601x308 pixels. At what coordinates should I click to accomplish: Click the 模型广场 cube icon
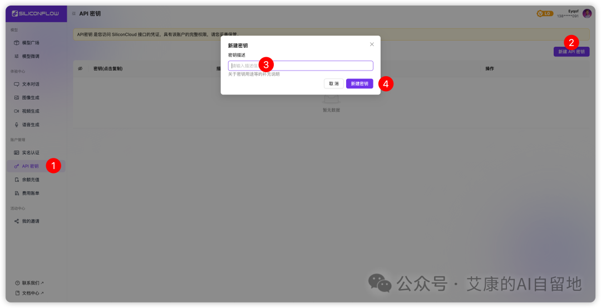17,42
